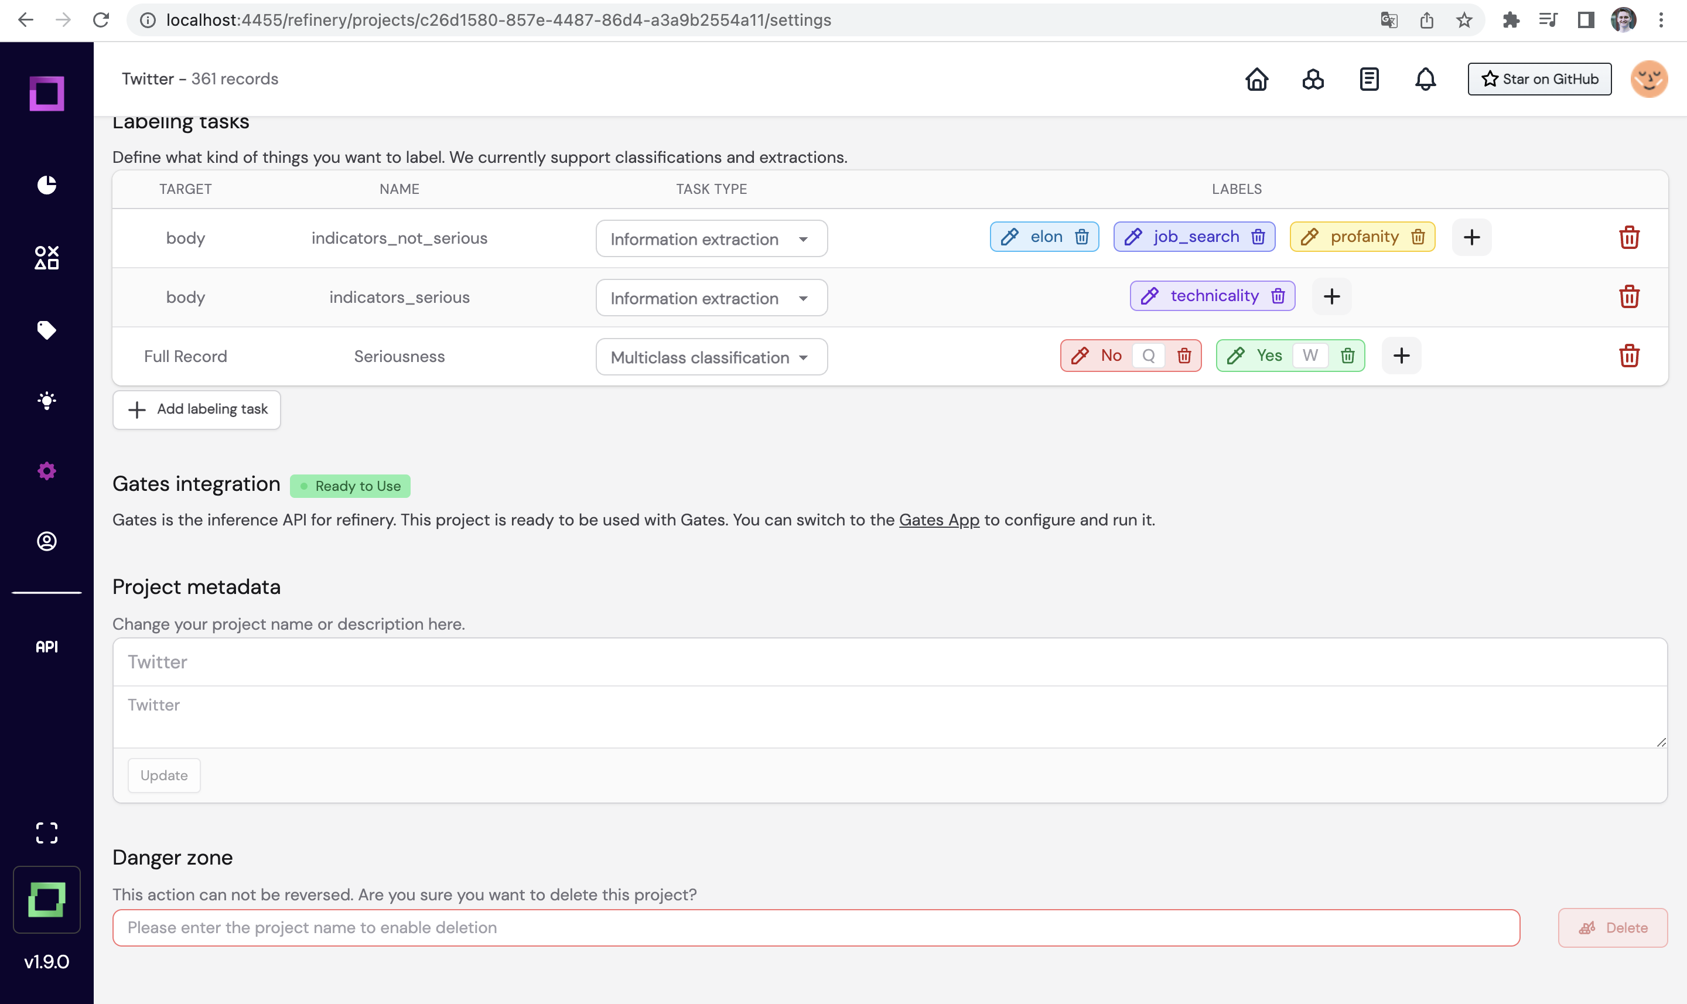Open the heuristics lightbulb sidebar icon
The height and width of the screenshot is (1004, 1687).
[47, 401]
